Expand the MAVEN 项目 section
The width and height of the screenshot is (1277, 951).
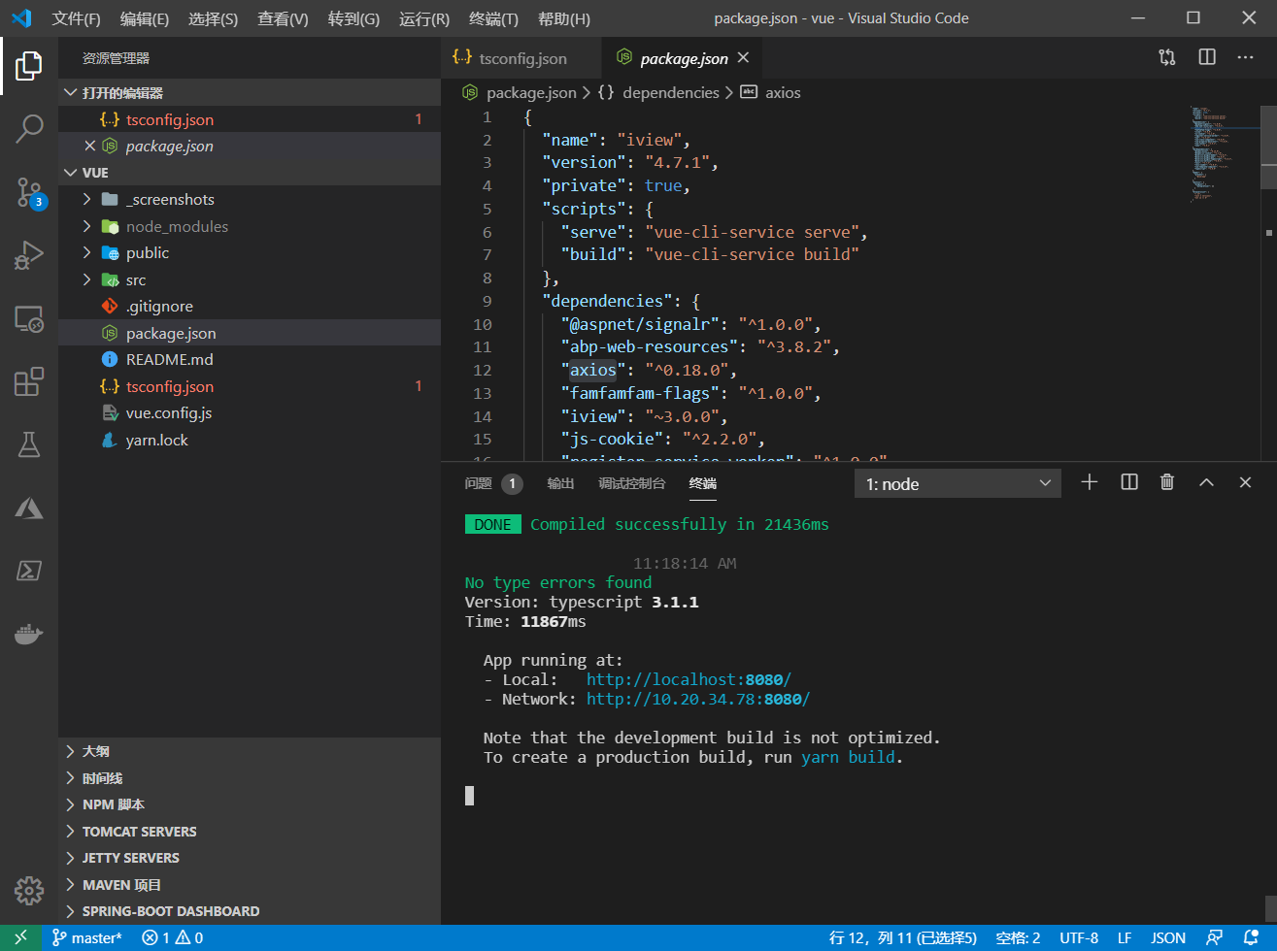coord(250,885)
